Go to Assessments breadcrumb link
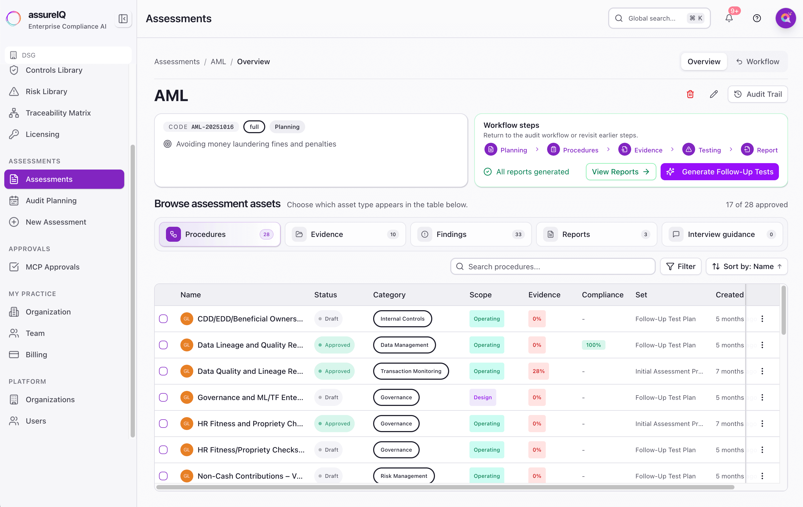 (x=177, y=62)
